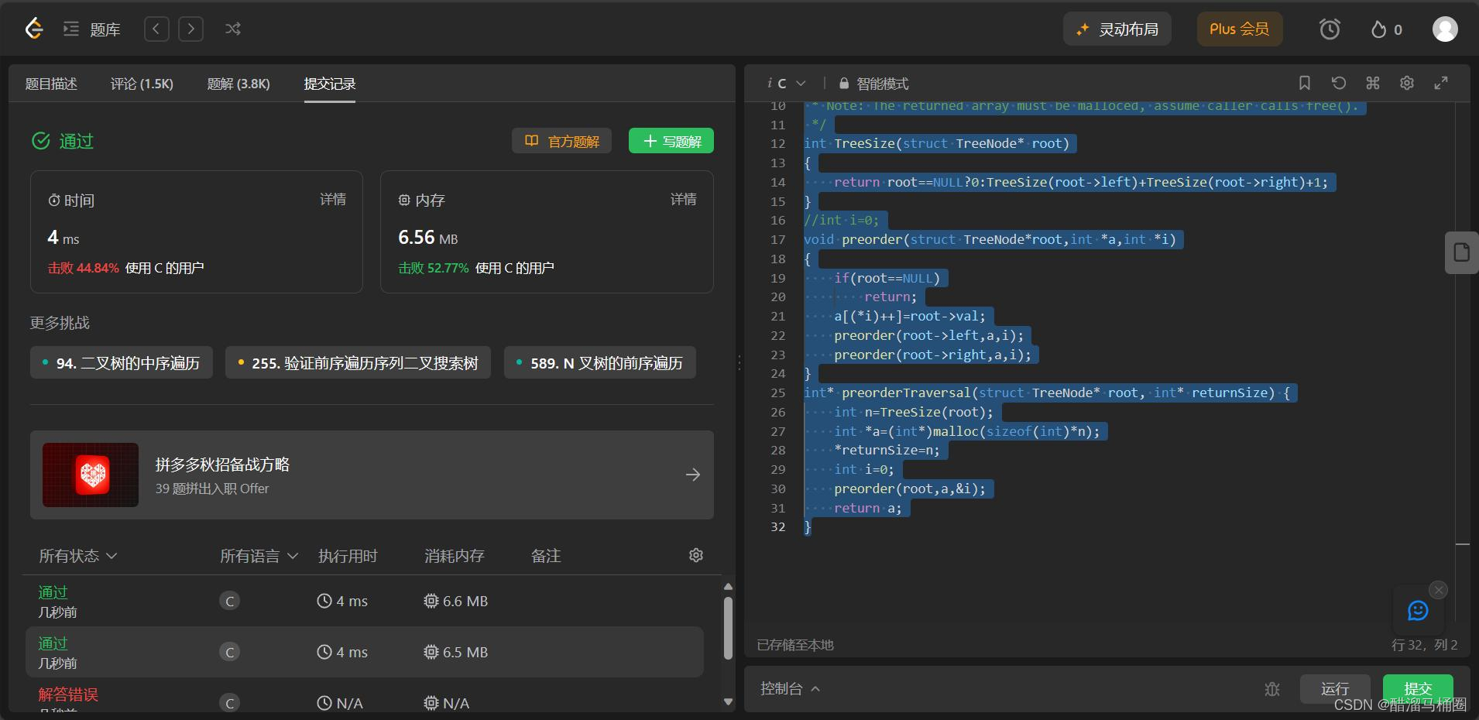This screenshot has height=720, width=1479.
Task: Open keyboard shortcuts command icon
Action: [1373, 83]
